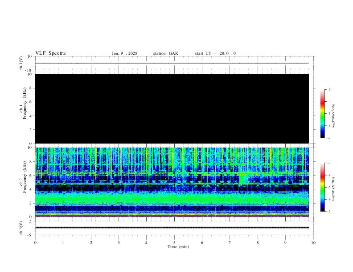Click time axis tick label "2"
Image resolution: width=353 pixels, height=272 pixels.
tap(91, 243)
